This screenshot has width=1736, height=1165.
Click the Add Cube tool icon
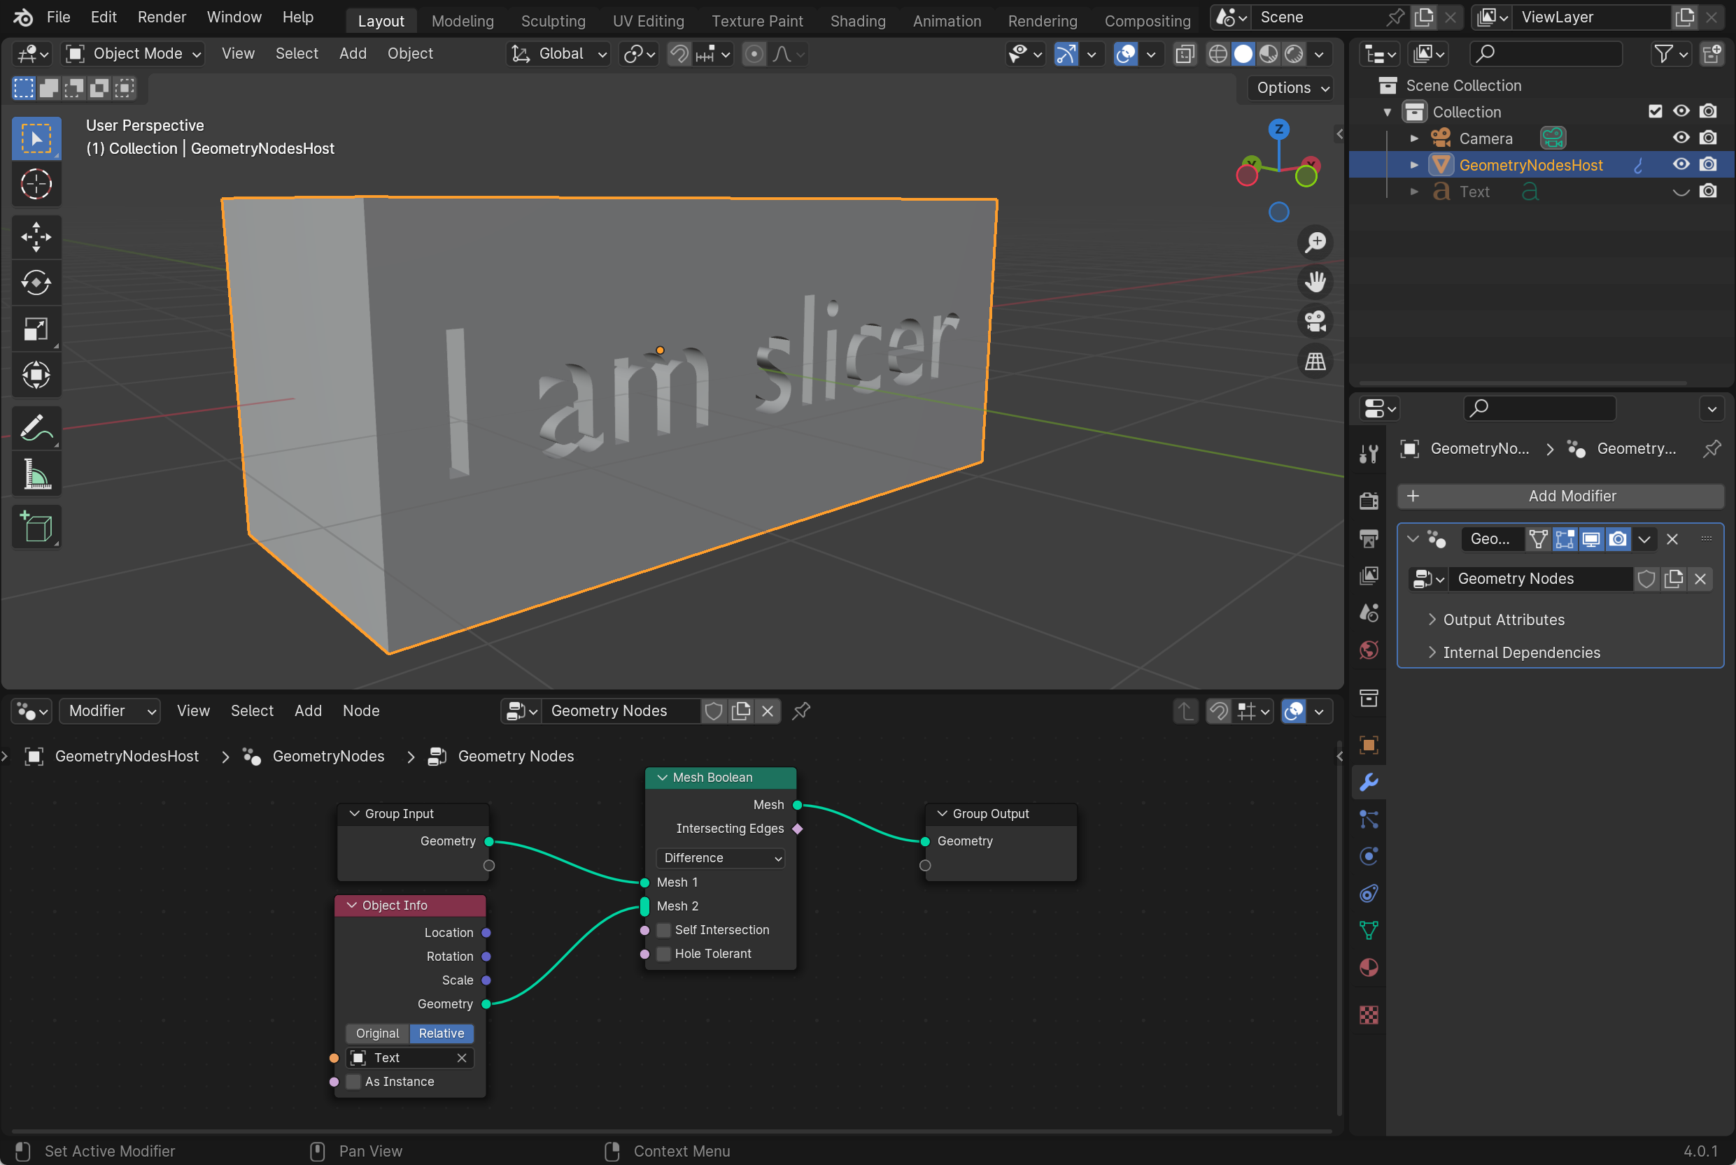click(x=36, y=527)
